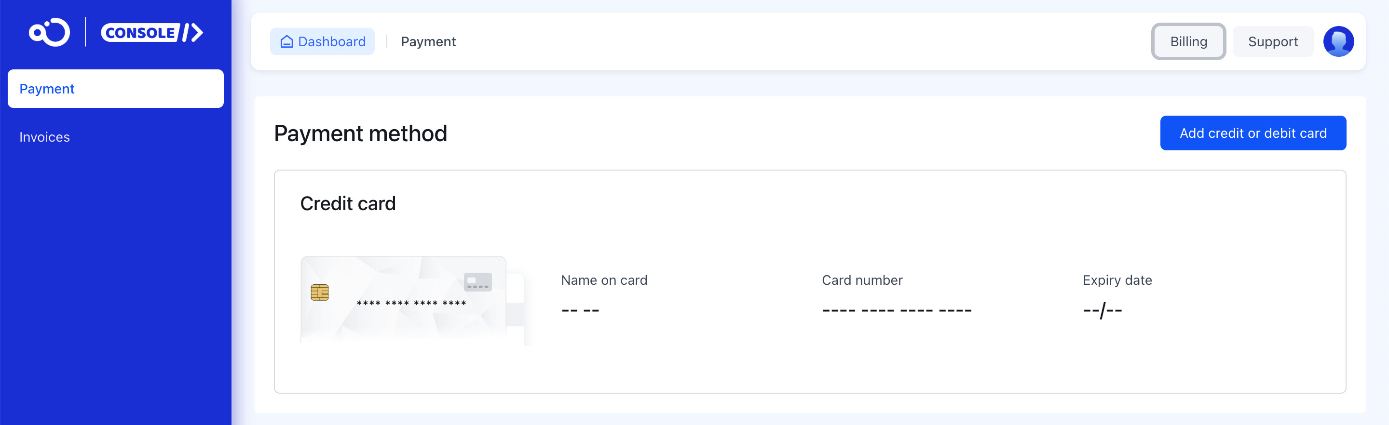Screen dimensions: 1389x425
Task: Click the masked asterisk number on card image
Action: pyautogui.click(x=411, y=303)
